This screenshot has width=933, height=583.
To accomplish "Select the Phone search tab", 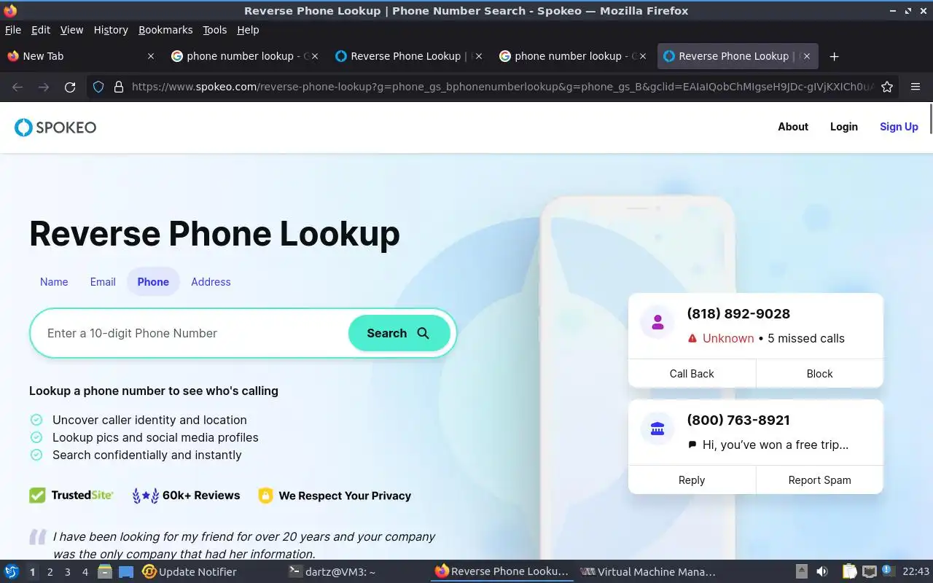I will tap(153, 282).
